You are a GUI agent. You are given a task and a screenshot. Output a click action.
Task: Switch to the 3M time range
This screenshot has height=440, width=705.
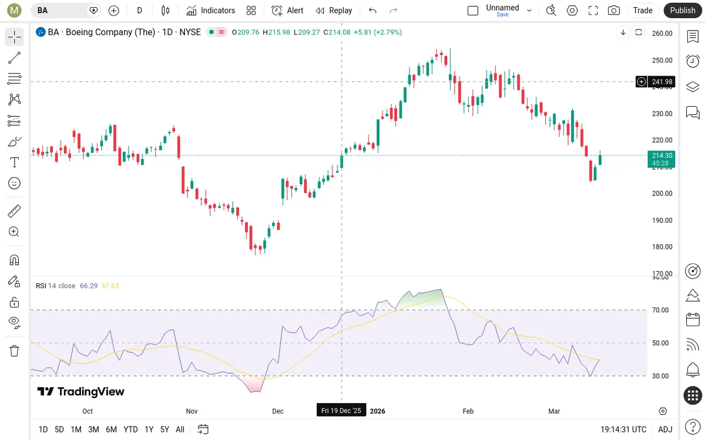93,429
